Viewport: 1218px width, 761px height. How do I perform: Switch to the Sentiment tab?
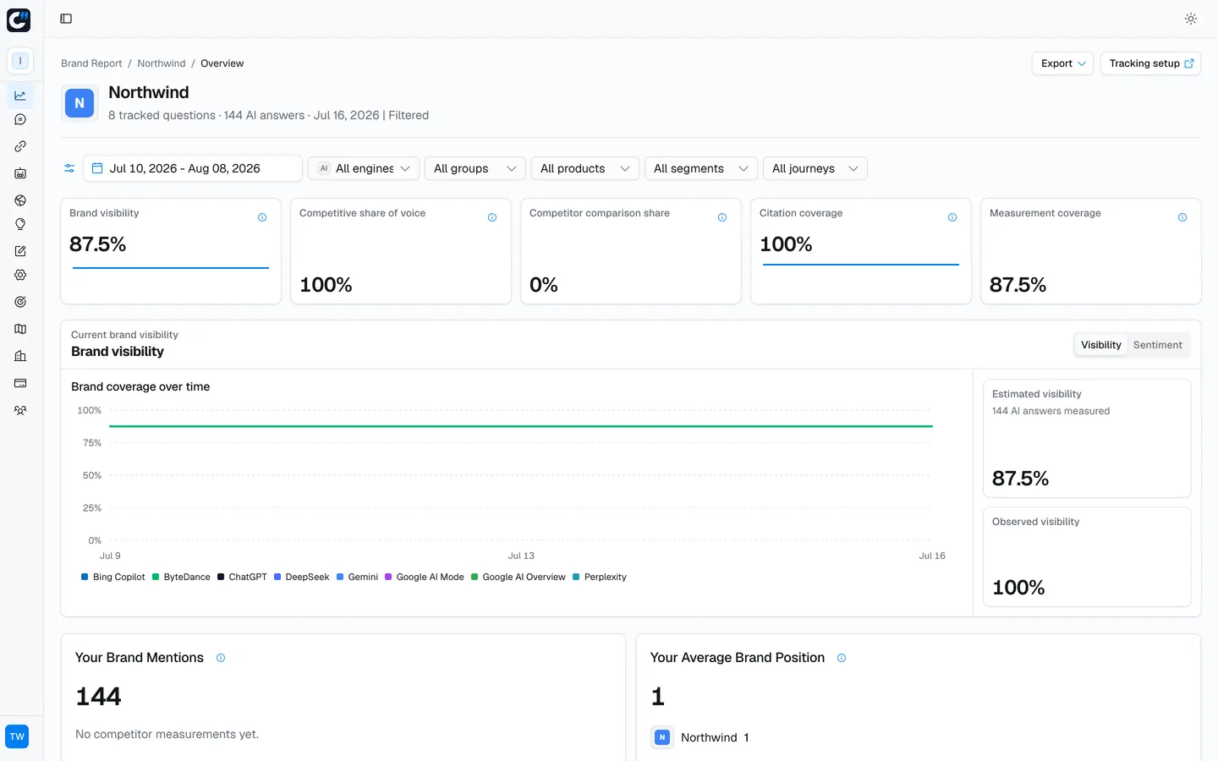pyautogui.click(x=1158, y=345)
